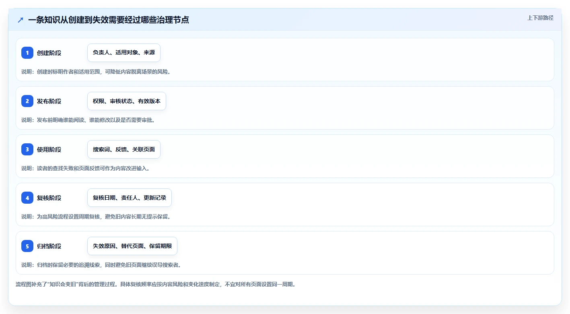This screenshot has width=570, height=314.
Task: Click the note about 读者的查找失败
Action: [x=86, y=168]
